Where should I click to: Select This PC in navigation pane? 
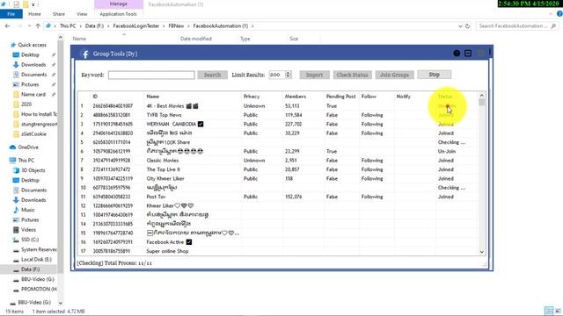coord(26,160)
